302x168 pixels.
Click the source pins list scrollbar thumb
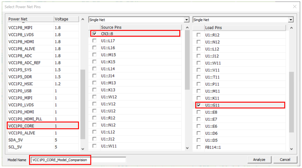coord(187,61)
